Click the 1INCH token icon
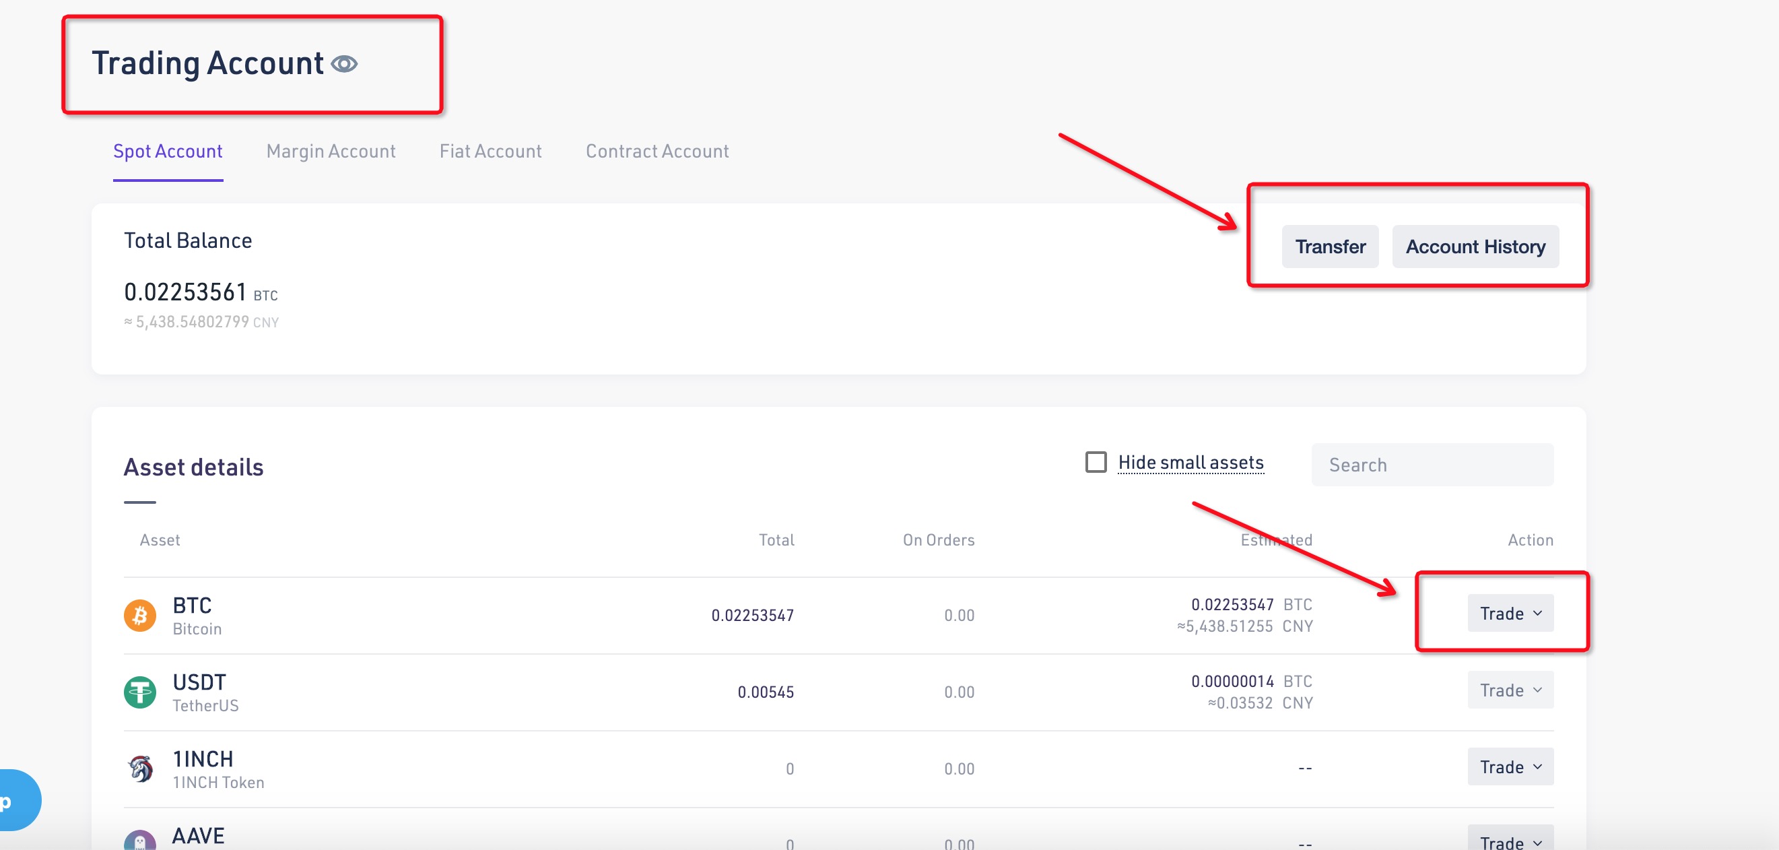The height and width of the screenshot is (850, 1779). (x=140, y=769)
